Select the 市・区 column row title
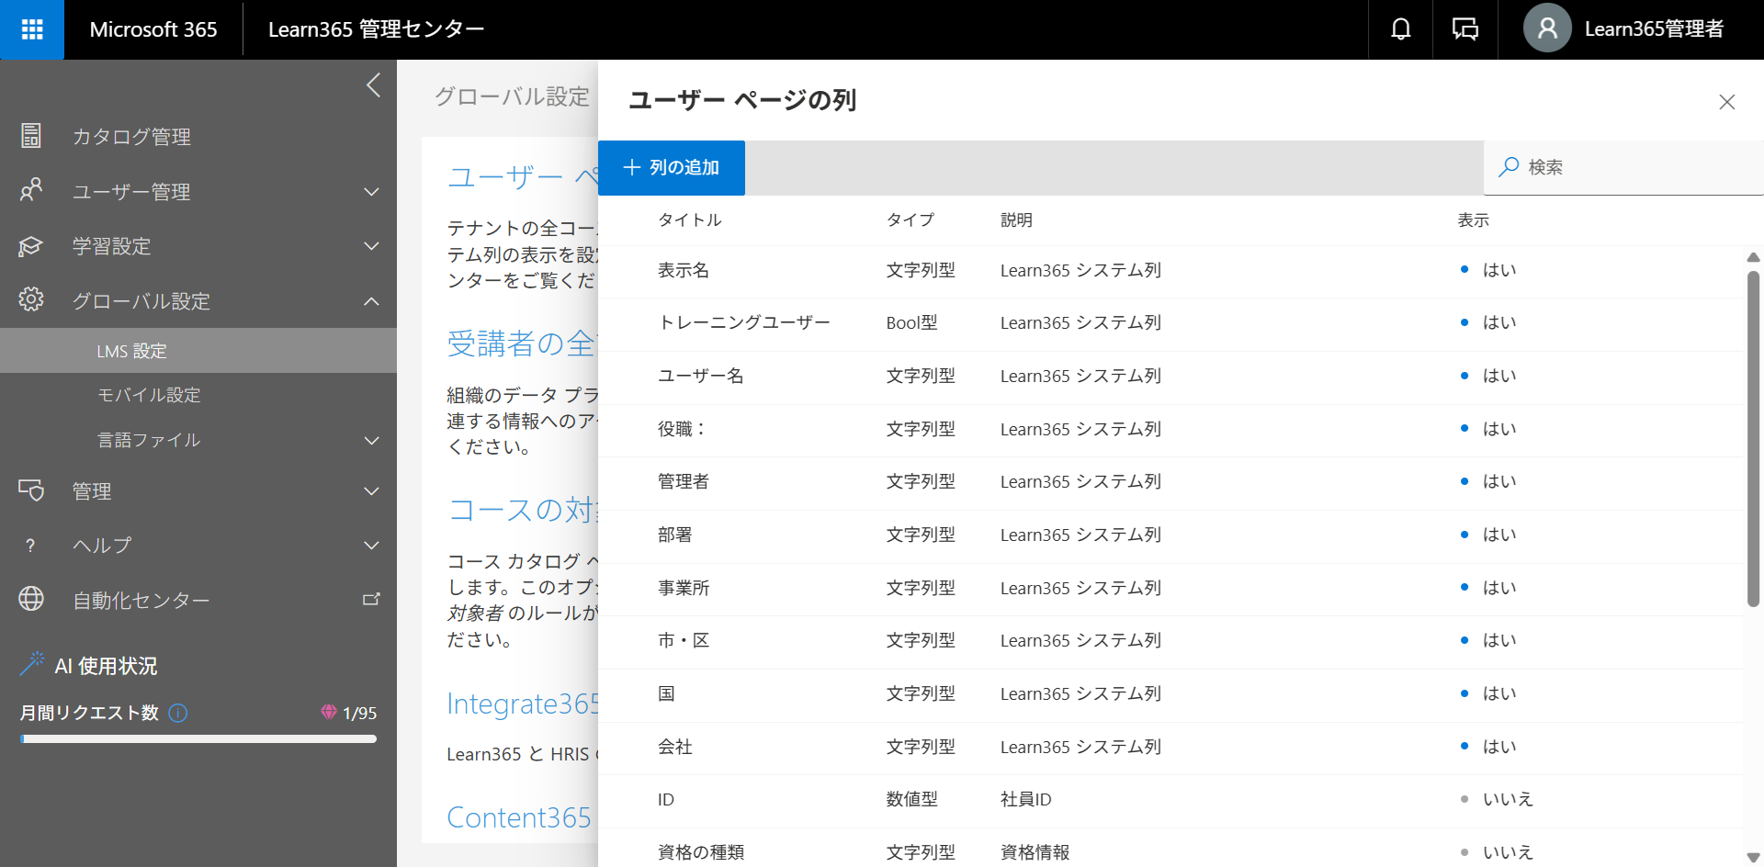Screen dimensions: 1764x867 (684, 640)
